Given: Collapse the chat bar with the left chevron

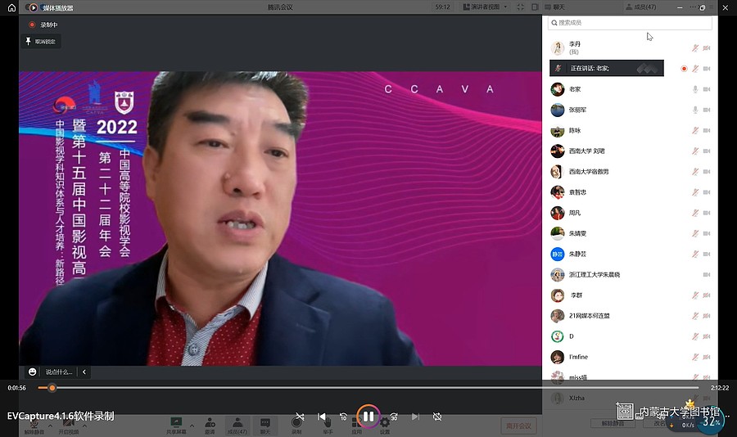Looking at the screenshot, I should click(84, 372).
